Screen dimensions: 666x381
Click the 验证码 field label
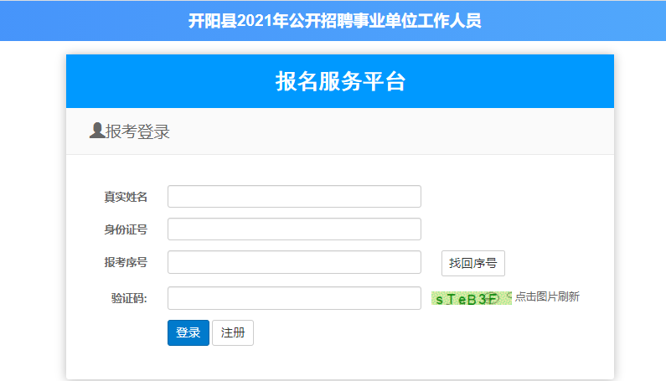[129, 298]
